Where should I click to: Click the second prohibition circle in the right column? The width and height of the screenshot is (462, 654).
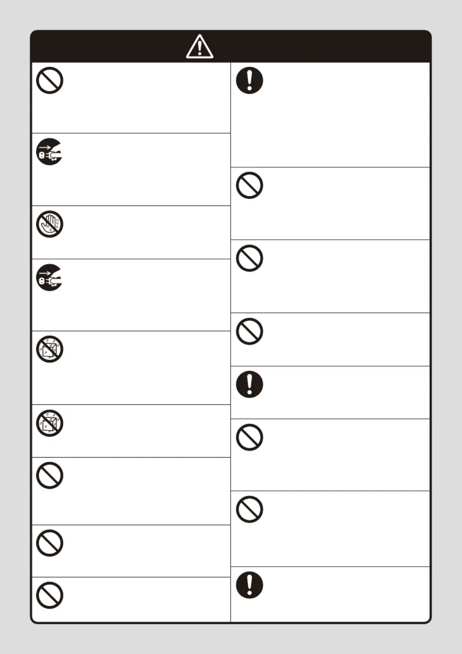pyautogui.click(x=249, y=258)
